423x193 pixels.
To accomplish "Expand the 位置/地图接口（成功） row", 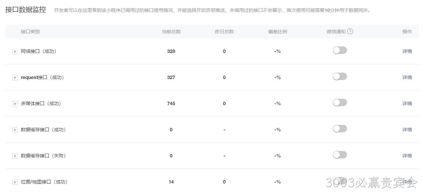I will click(15, 182).
